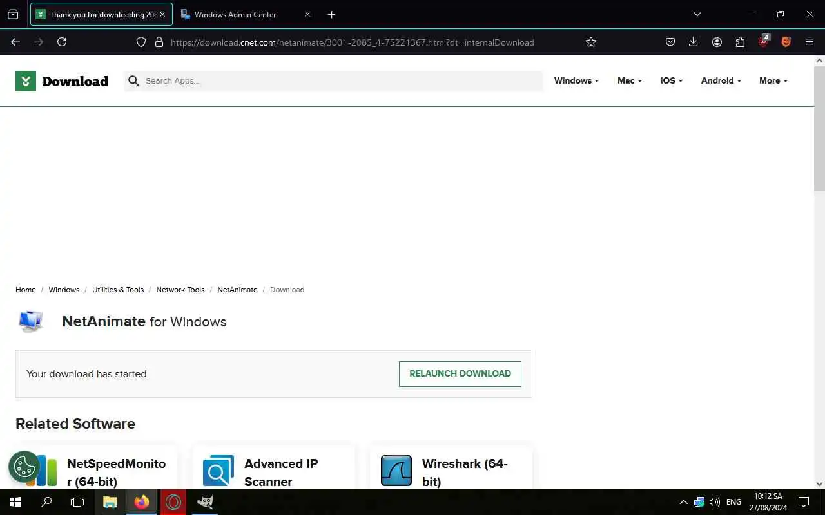Select the address bar URL
Screen dimensions: 825x515
point(353,42)
